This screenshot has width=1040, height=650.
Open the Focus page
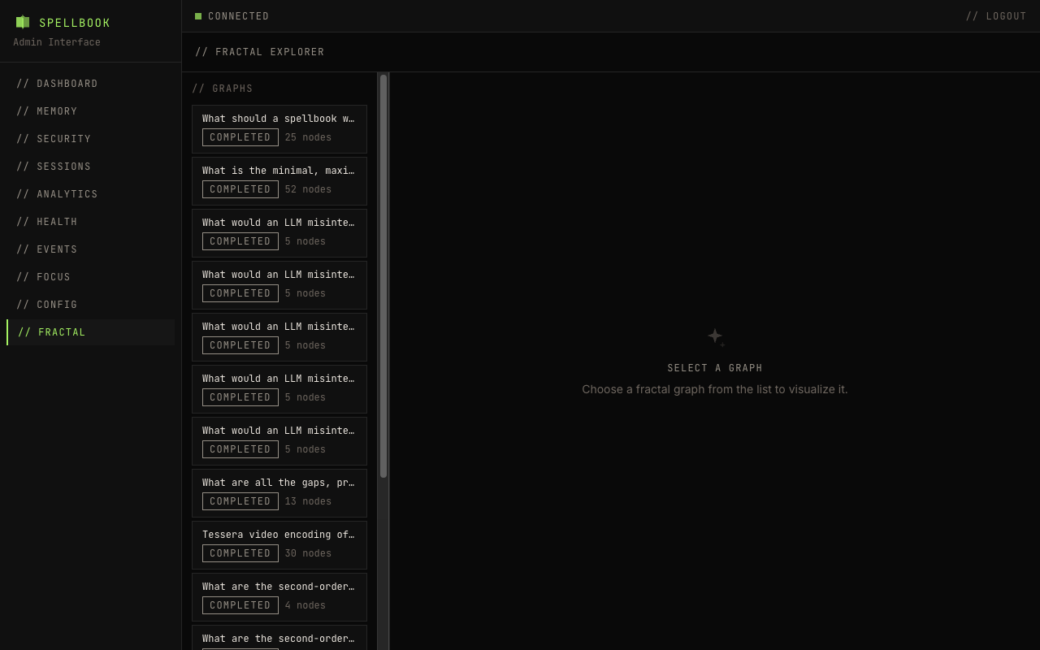pos(44,277)
